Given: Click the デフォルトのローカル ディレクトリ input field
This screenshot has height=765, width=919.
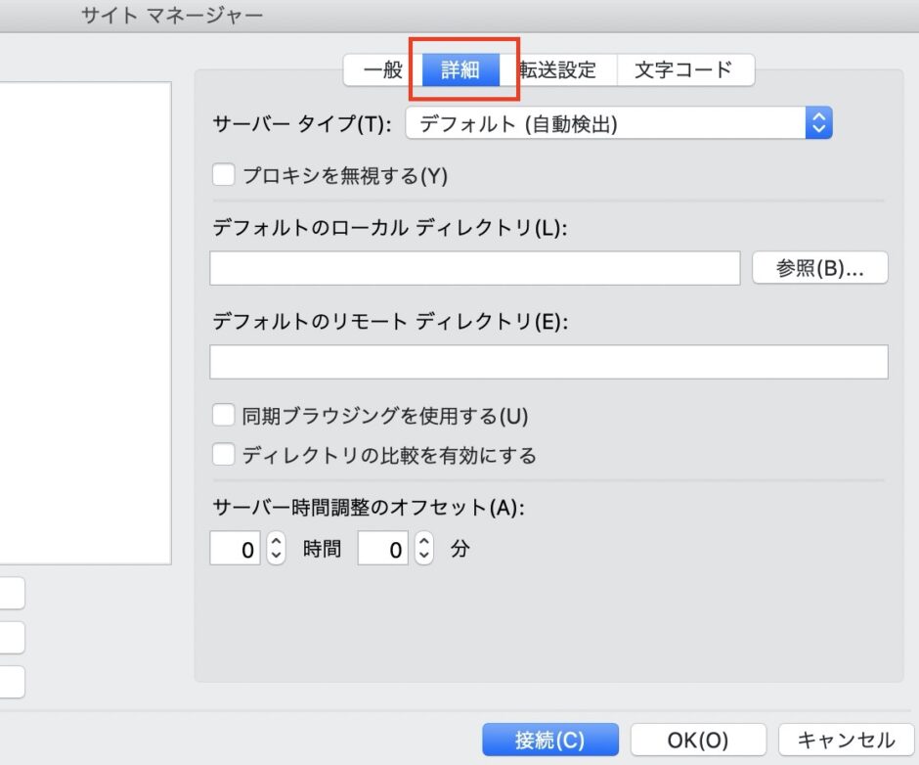Looking at the screenshot, I should 474,268.
